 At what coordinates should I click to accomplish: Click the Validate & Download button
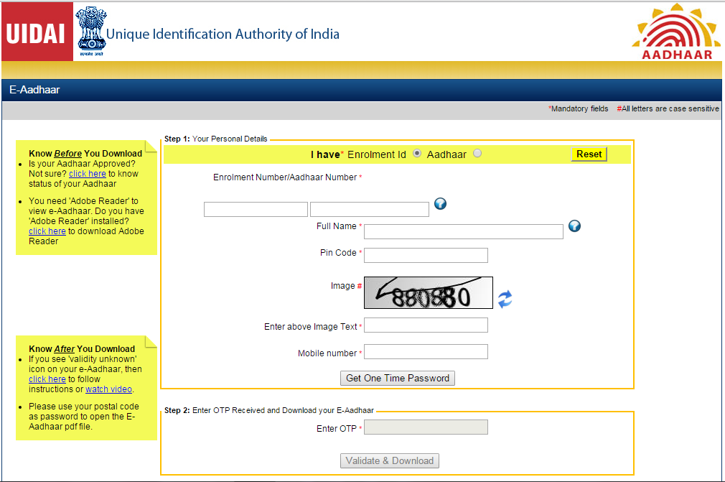click(x=389, y=460)
